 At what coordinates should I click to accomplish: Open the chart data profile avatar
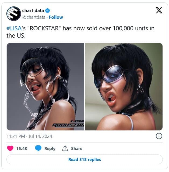[x=14, y=14]
